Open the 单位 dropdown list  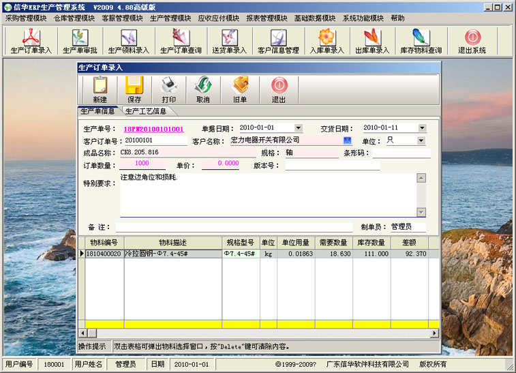[x=421, y=140]
